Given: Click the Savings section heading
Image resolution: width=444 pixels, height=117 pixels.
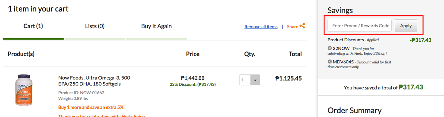Looking at the screenshot, I should pos(340,10).
